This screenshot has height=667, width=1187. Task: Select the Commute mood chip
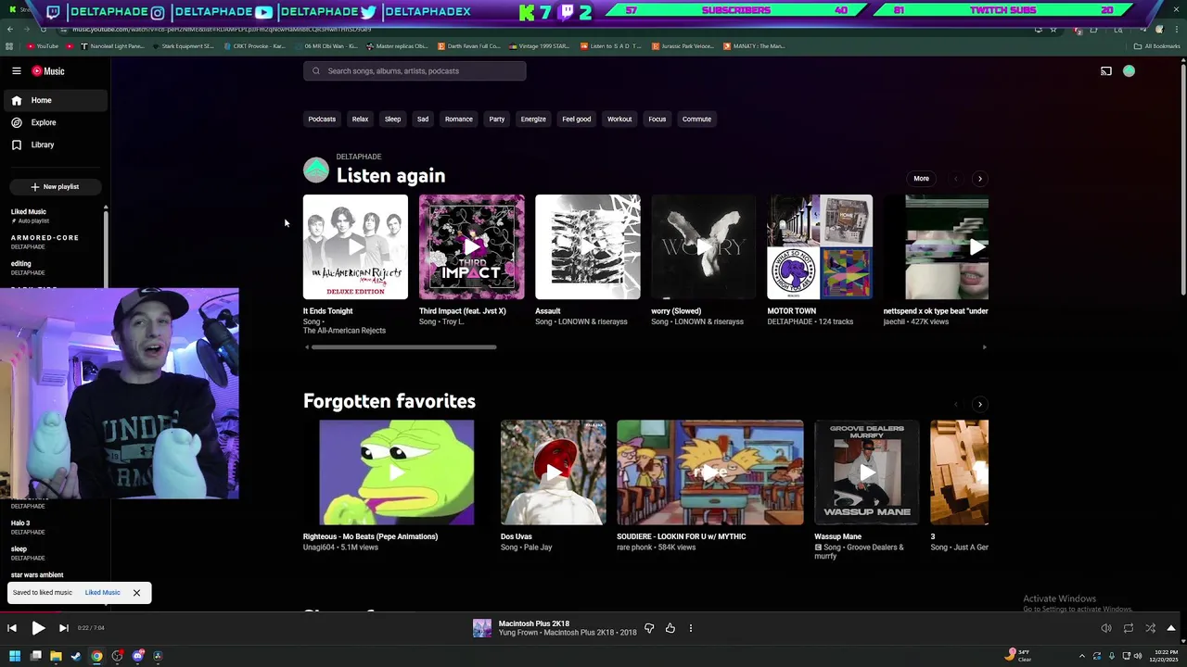696,120
